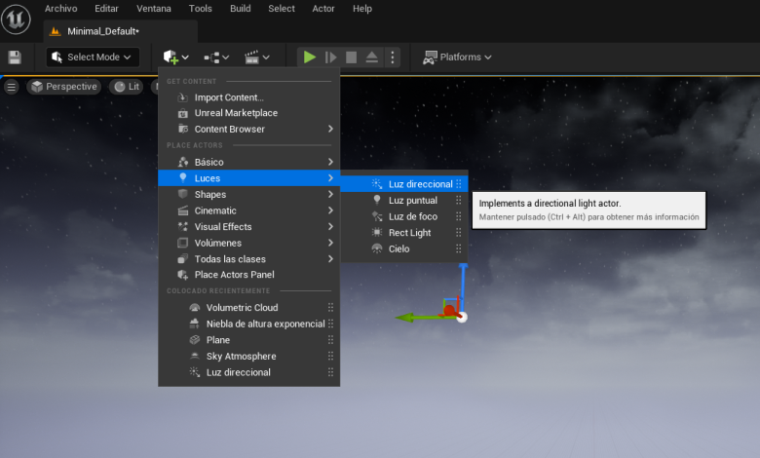The height and width of the screenshot is (458, 760).
Task: Expand the Visual Effects submenu
Action: pos(249,227)
